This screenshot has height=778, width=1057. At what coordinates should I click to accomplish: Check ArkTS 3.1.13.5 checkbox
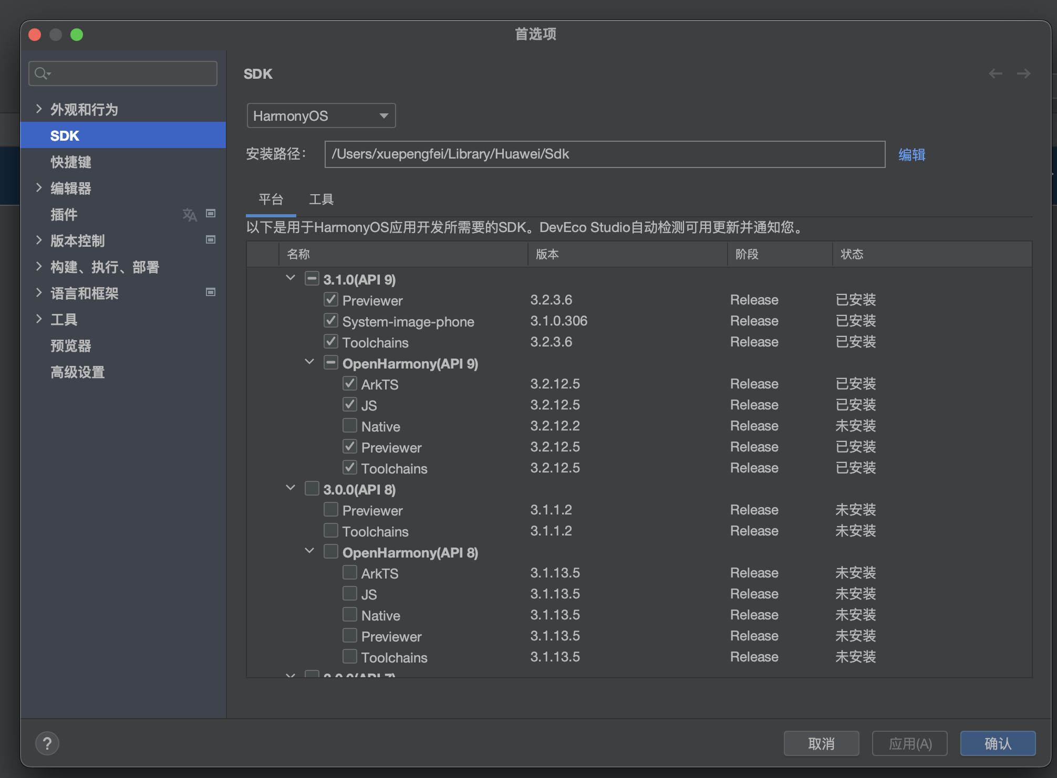350,572
